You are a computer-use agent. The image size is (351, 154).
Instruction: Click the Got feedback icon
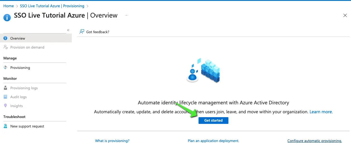tap(82, 32)
